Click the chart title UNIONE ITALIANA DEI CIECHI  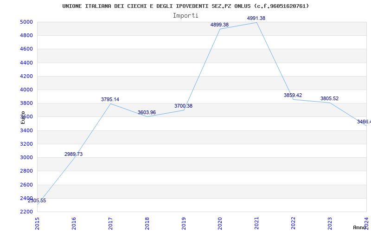click(x=185, y=6)
